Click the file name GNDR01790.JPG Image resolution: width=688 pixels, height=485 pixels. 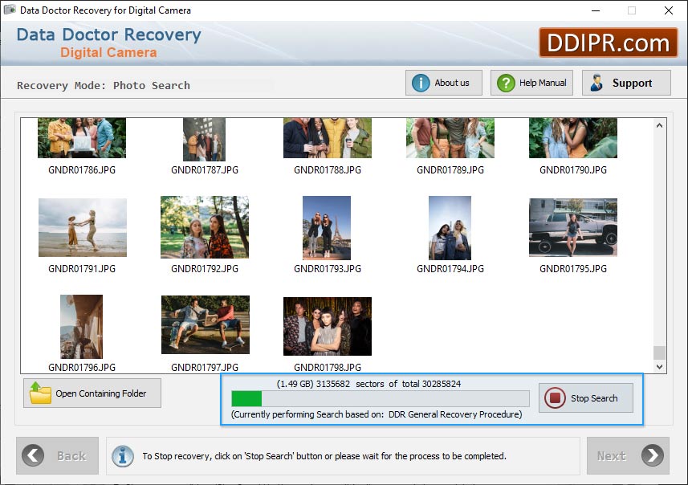click(573, 170)
